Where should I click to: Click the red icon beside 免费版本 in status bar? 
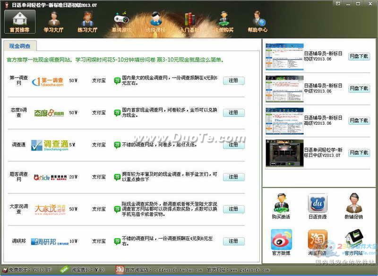pos(5,270)
